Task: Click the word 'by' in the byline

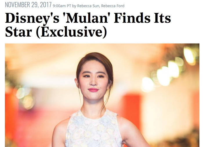Action: click(x=74, y=6)
